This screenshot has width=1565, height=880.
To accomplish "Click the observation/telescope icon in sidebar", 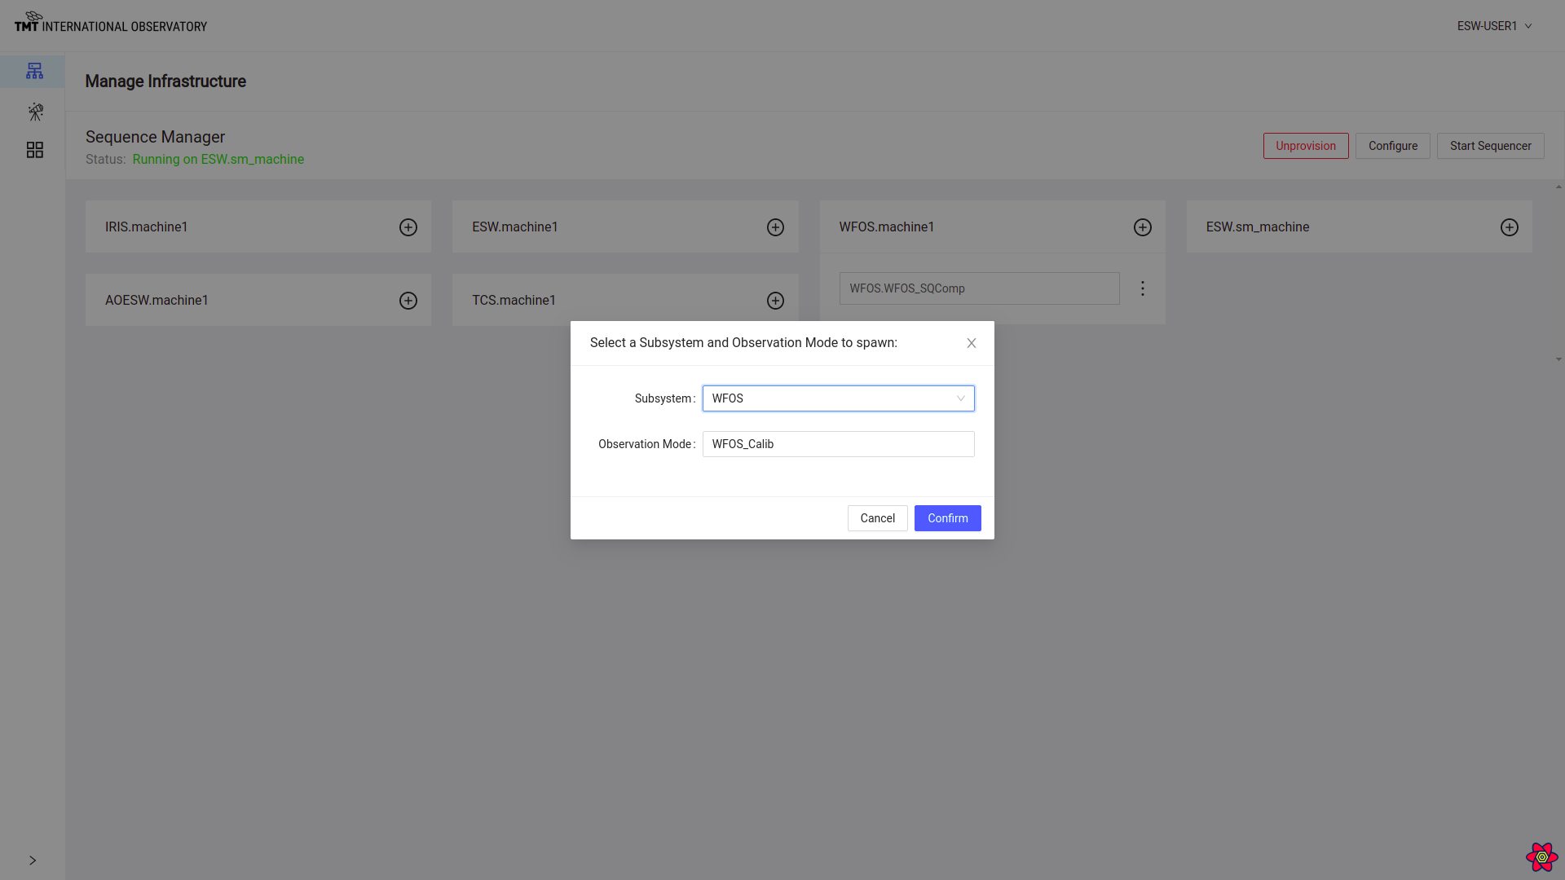I will 34,111.
